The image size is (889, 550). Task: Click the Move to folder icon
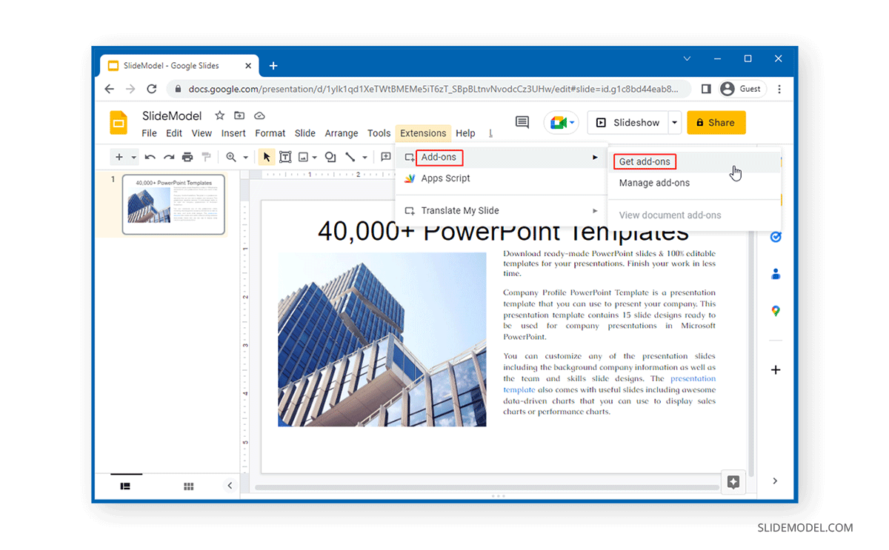[x=239, y=115]
